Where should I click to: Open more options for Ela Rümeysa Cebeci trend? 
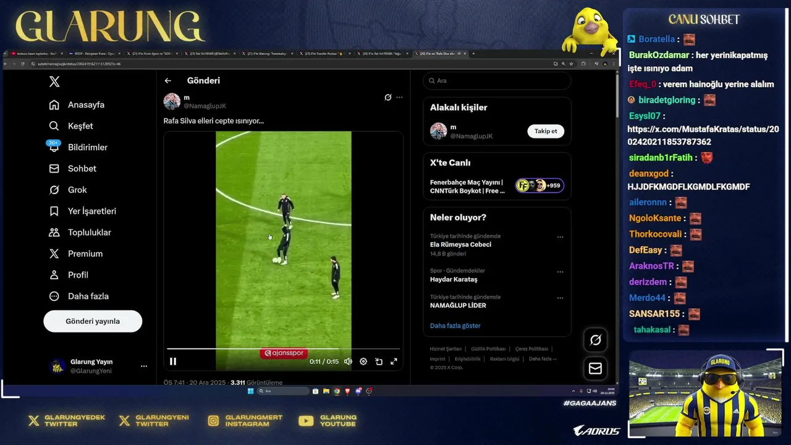pos(560,237)
